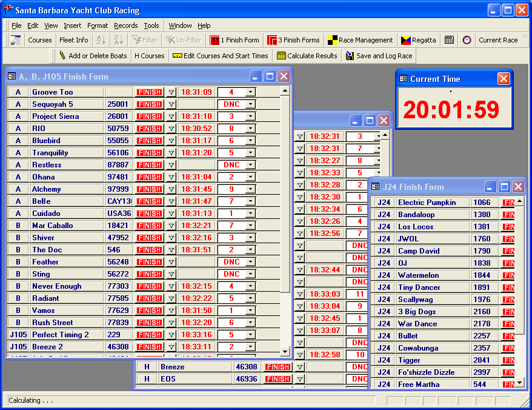The image size is (532, 410).
Task: Click FINISH for Perfect Timing 2
Action: (x=149, y=335)
